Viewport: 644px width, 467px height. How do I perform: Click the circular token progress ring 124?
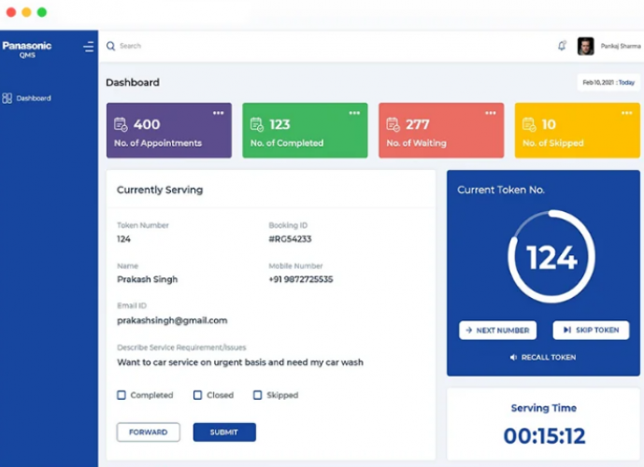(551, 257)
